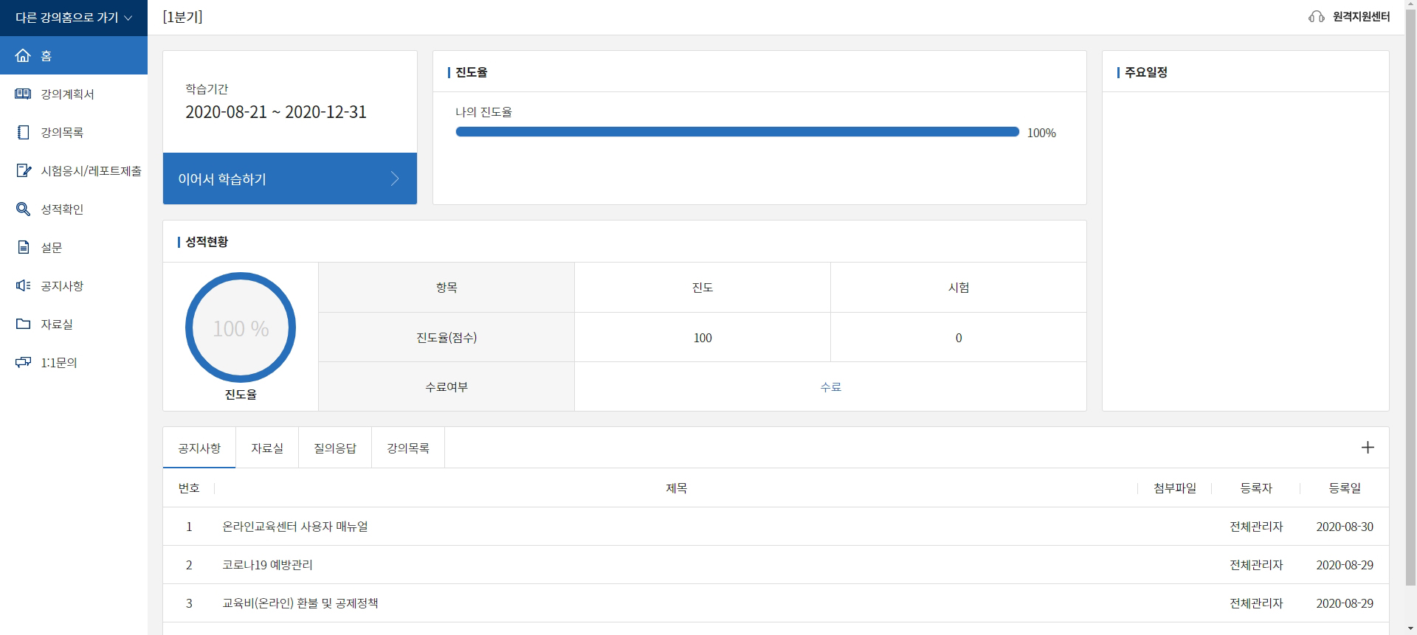Open notice 교육비(온라인) 환불 및 공제정책
The height and width of the screenshot is (635, 1417).
300,603
